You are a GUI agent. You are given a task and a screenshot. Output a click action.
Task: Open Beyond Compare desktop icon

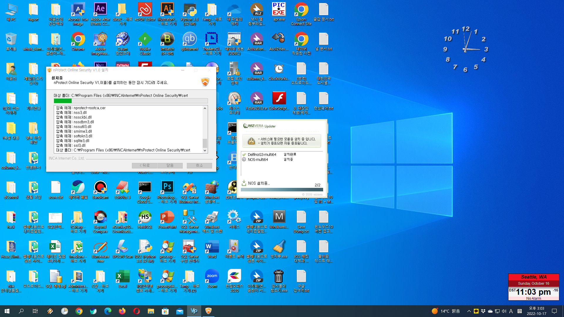click(100, 222)
